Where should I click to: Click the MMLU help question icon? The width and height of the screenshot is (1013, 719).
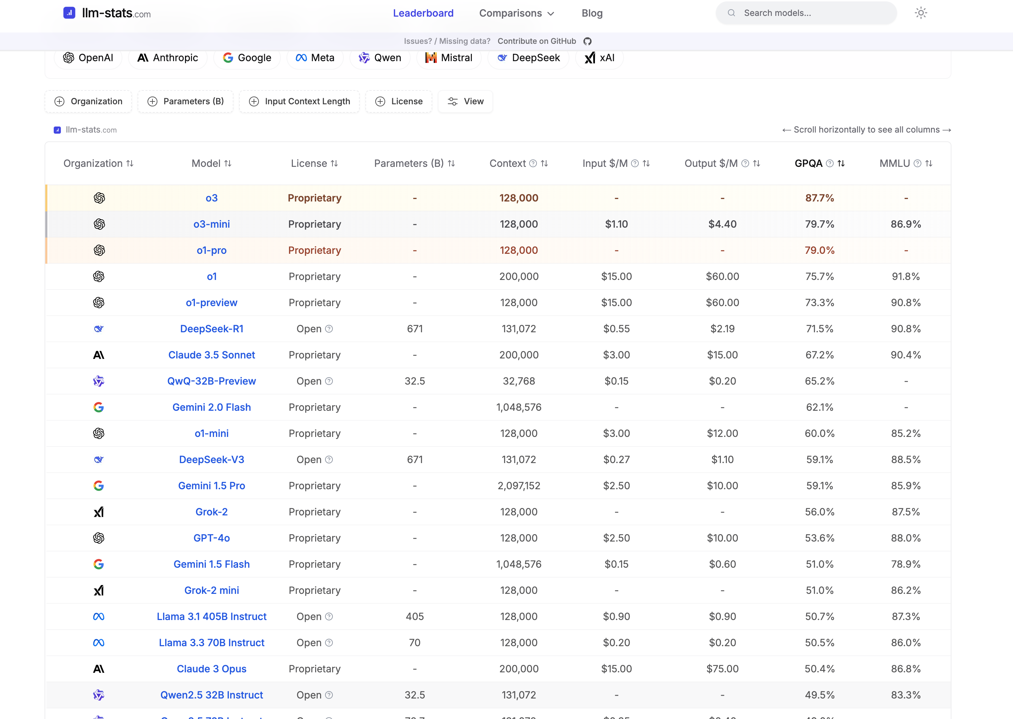coord(918,163)
